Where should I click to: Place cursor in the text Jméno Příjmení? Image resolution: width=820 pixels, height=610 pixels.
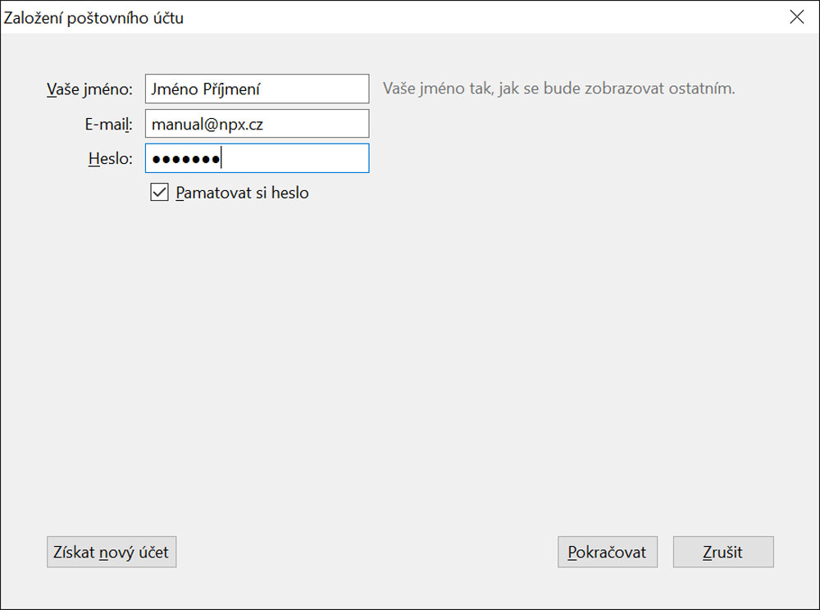[x=207, y=89]
